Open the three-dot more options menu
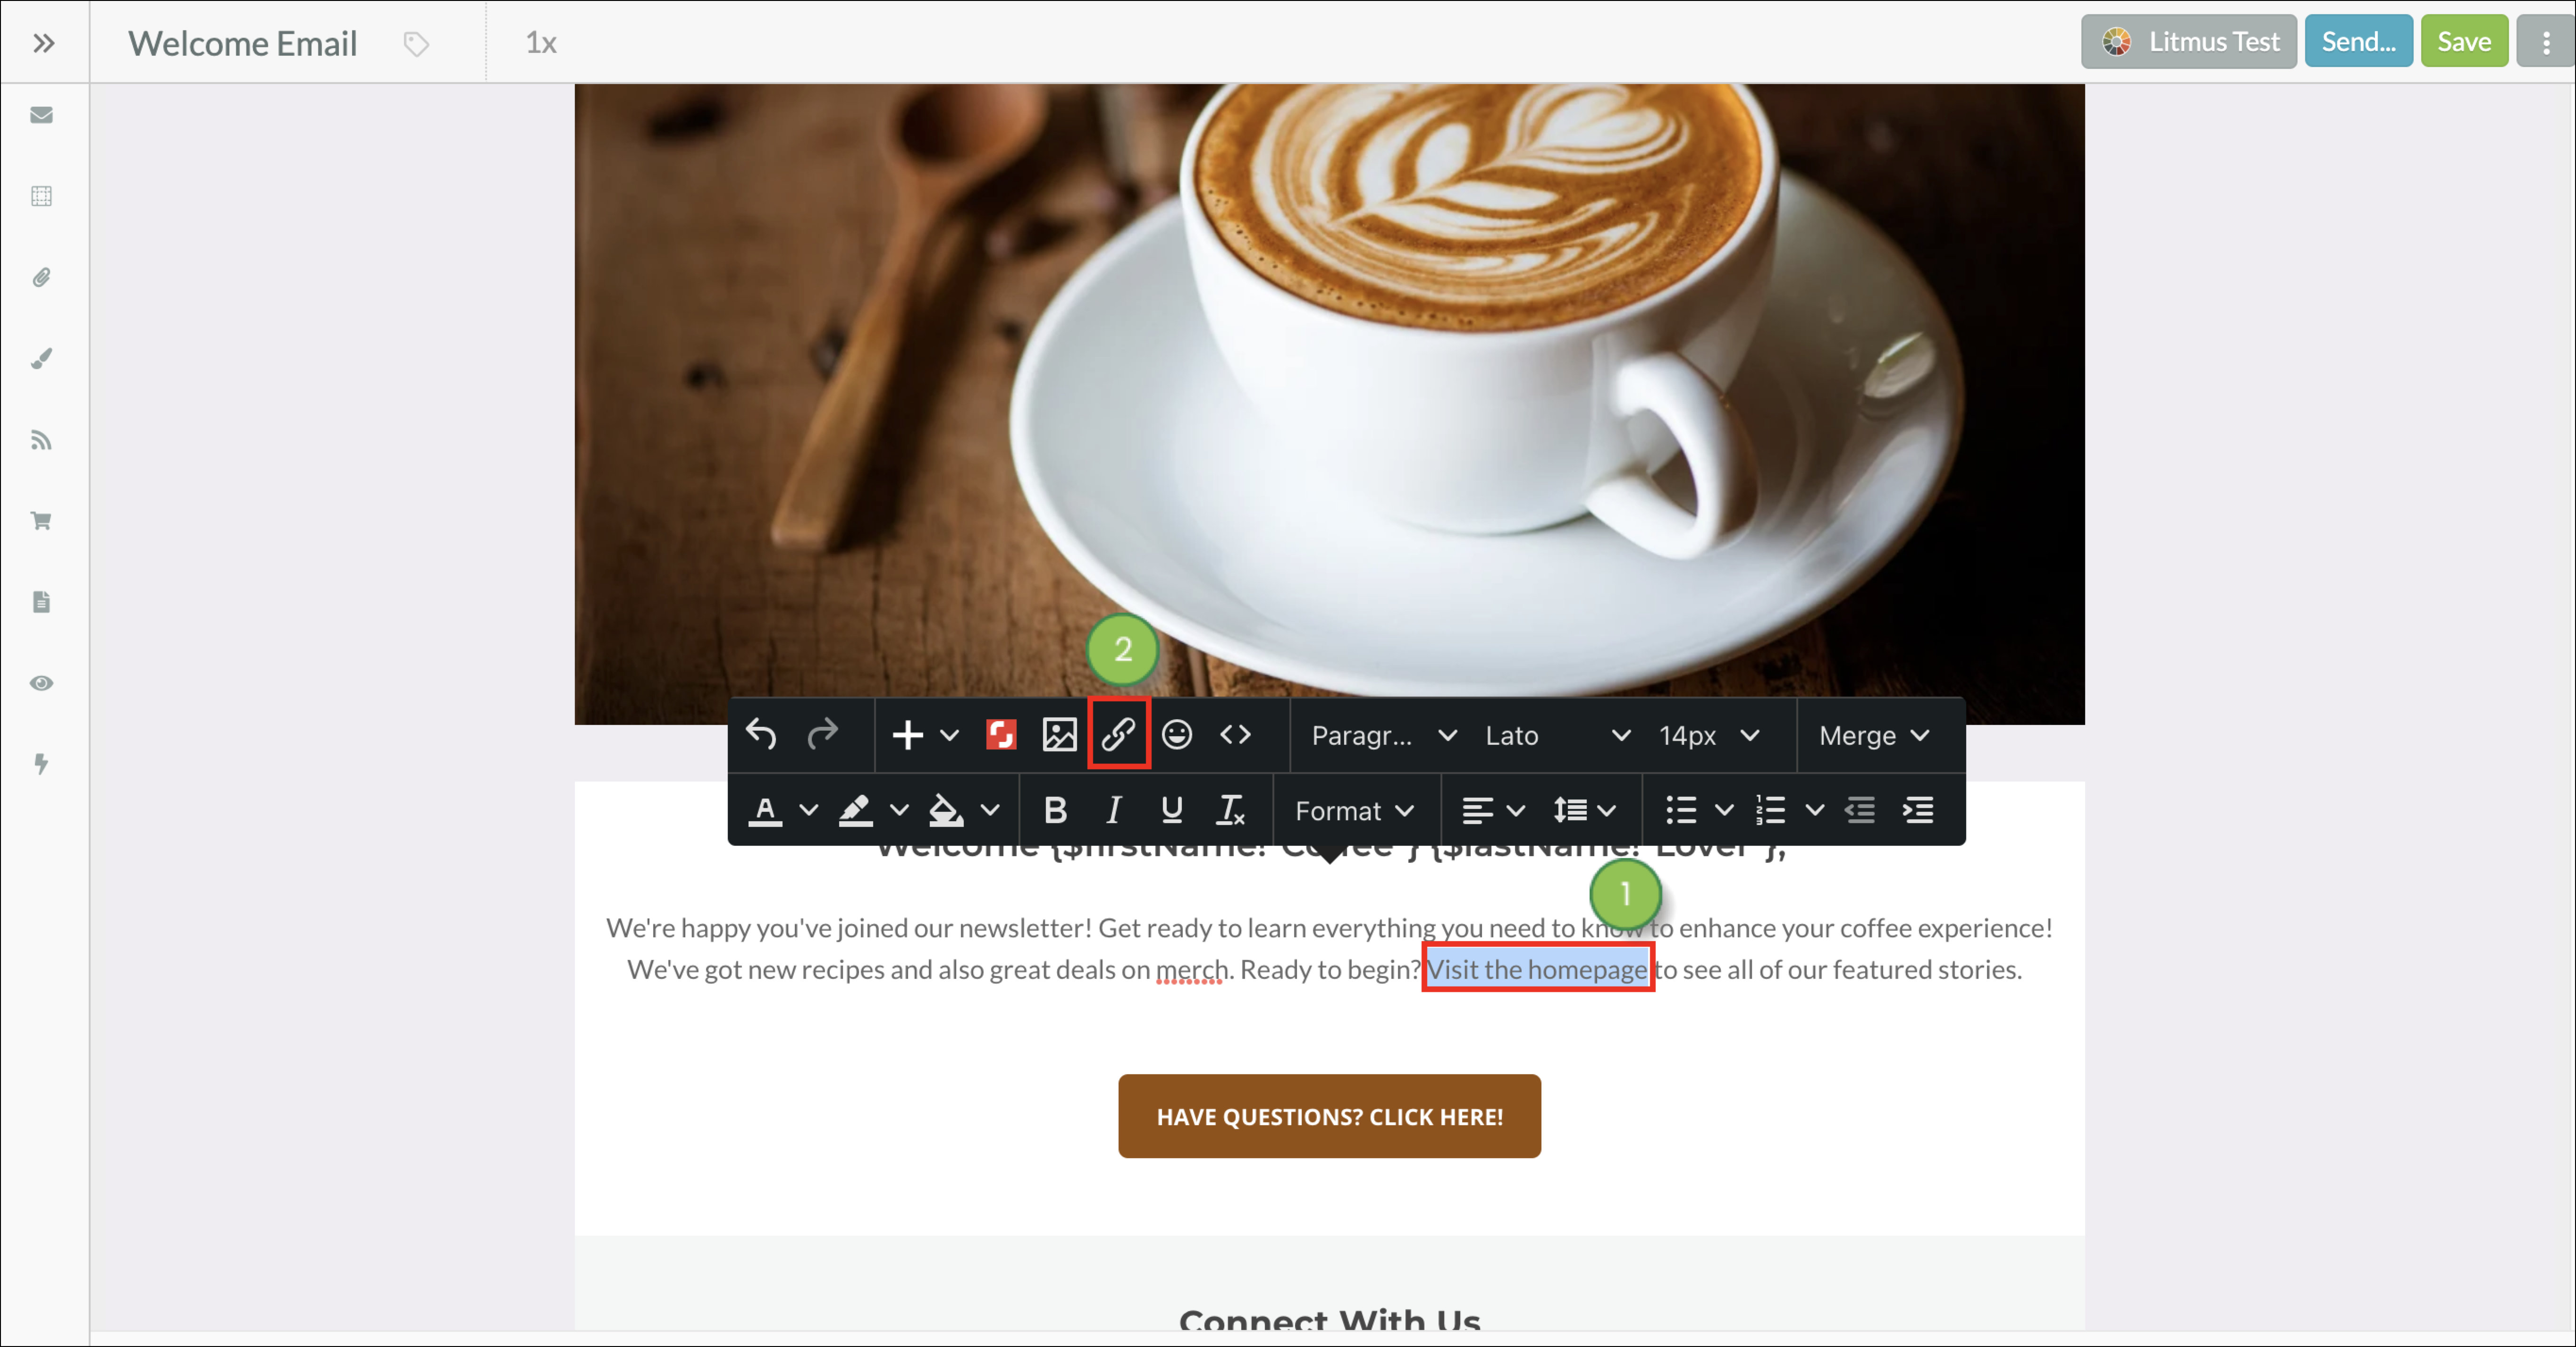Image resolution: width=2576 pixels, height=1347 pixels. 2545,42
